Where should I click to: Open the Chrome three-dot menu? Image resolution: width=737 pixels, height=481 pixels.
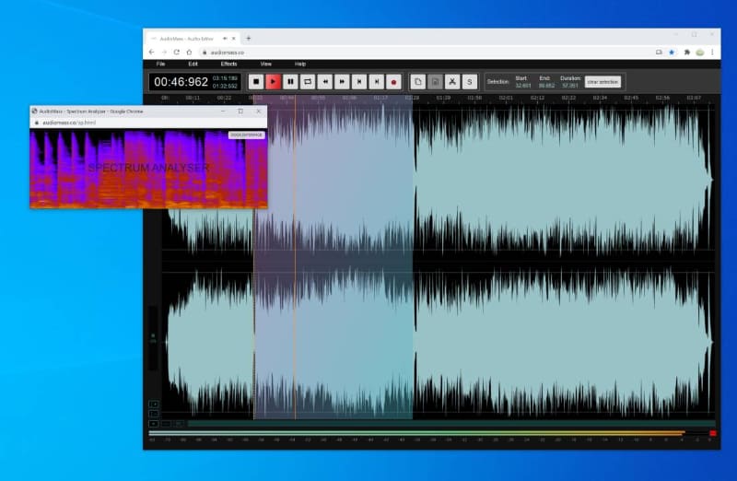[712, 53]
